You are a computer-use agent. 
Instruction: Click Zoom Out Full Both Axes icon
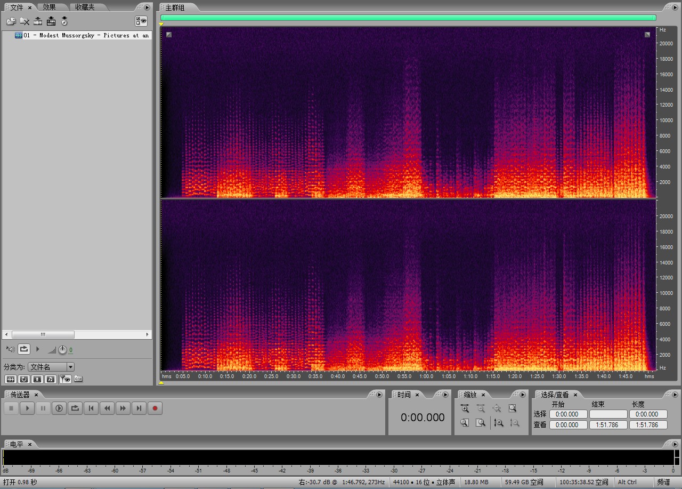pos(497,408)
